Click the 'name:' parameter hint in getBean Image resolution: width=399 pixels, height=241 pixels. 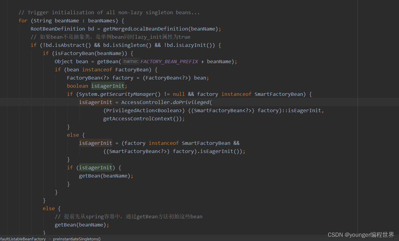tap(131, 61)
